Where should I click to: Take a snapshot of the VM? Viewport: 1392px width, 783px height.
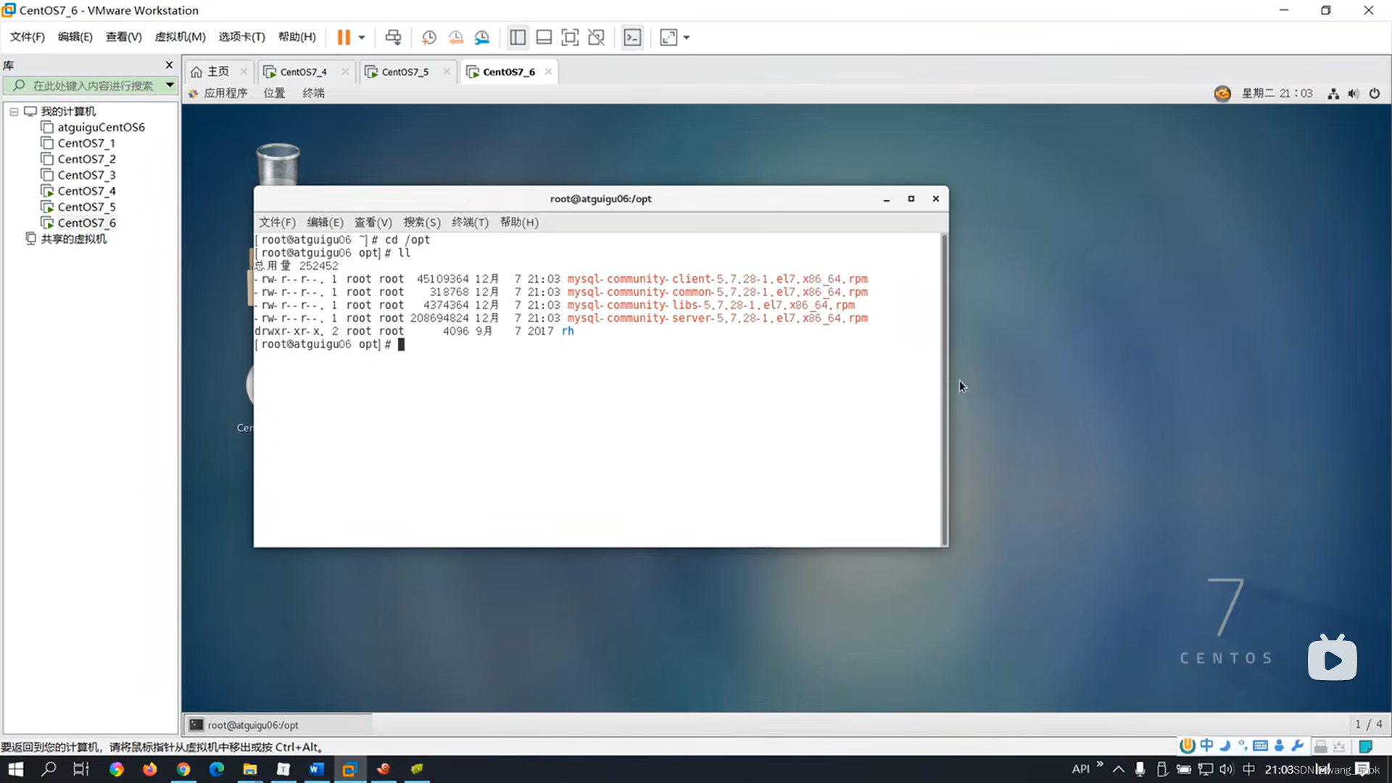pyautogui.click(x=428, y=37)
